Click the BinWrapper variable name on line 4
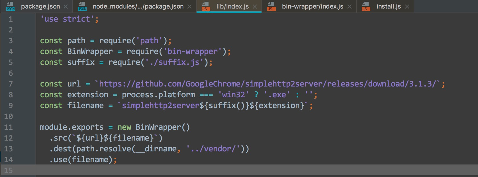 (x=90, y=52)
